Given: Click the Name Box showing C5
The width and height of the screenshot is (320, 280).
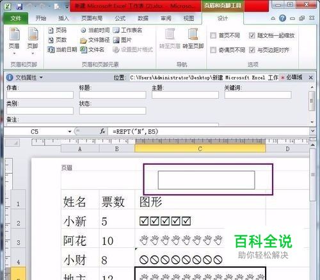Looking at the screenshot, I should click(35, 131).
